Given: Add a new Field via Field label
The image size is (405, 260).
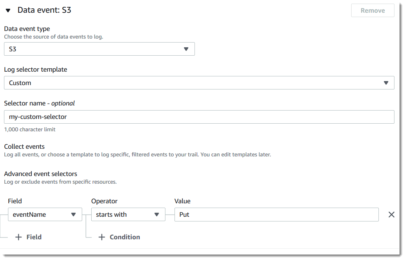Looking at the screenshot, I should click(34, 237).
